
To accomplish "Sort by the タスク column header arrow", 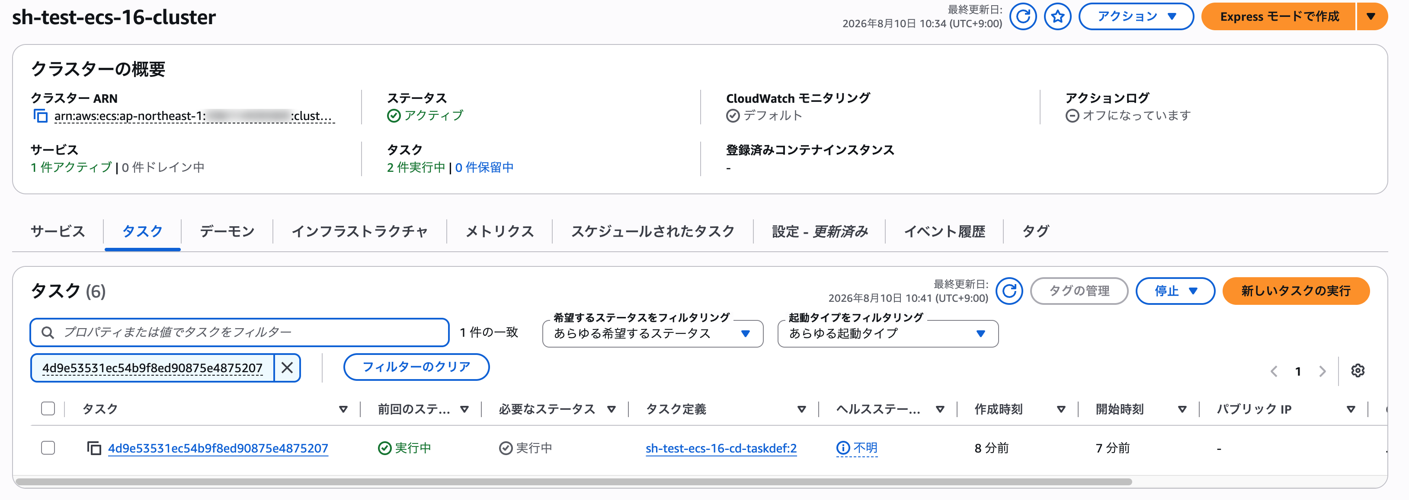I will (x=343, y=409).
